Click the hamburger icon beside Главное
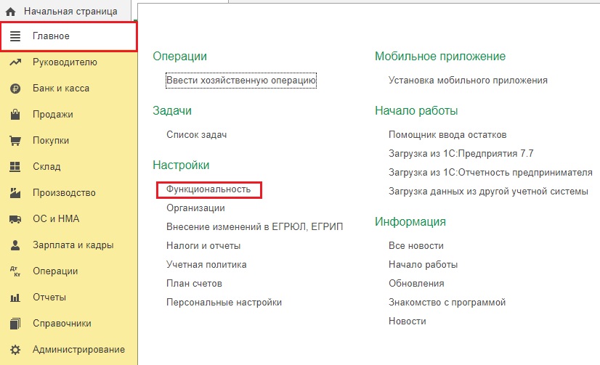Screen dimensions: 600x365 (x=15, y=36)
